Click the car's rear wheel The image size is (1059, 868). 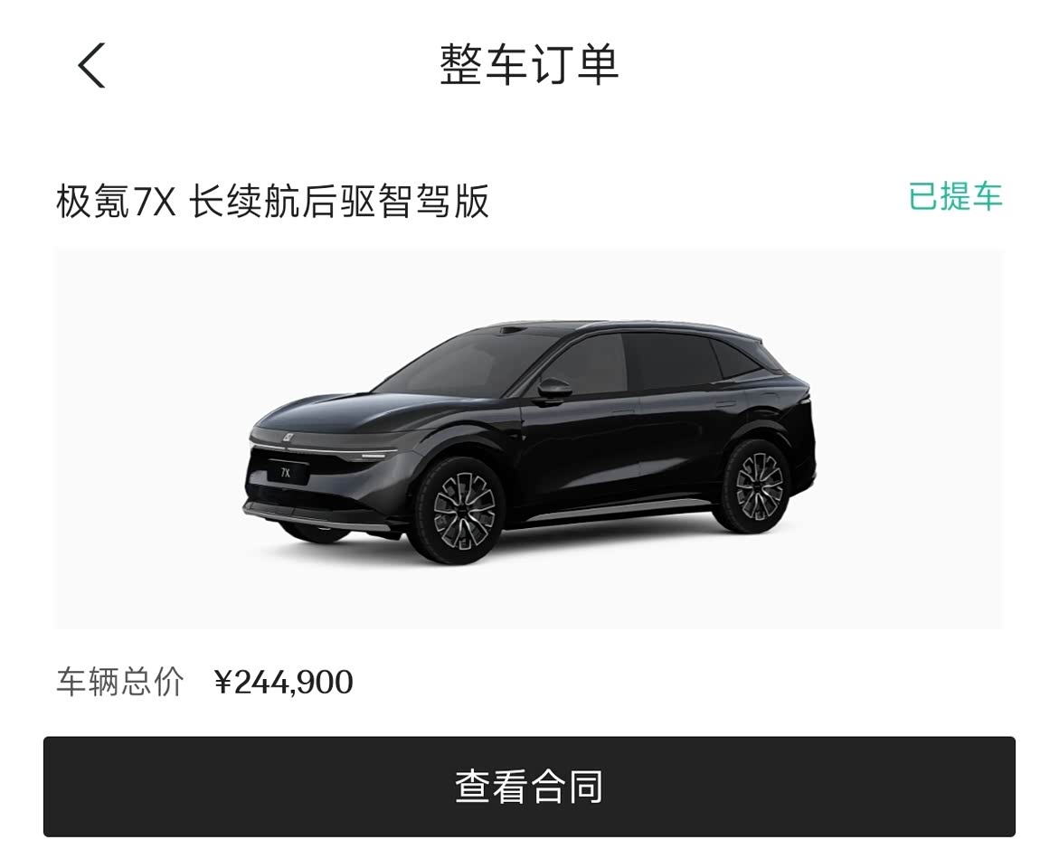(x=758, y=486)
